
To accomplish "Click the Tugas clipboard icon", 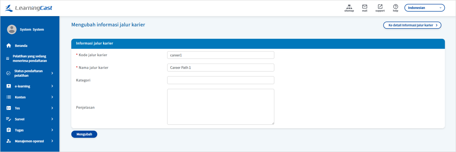I will coord(9,130).
